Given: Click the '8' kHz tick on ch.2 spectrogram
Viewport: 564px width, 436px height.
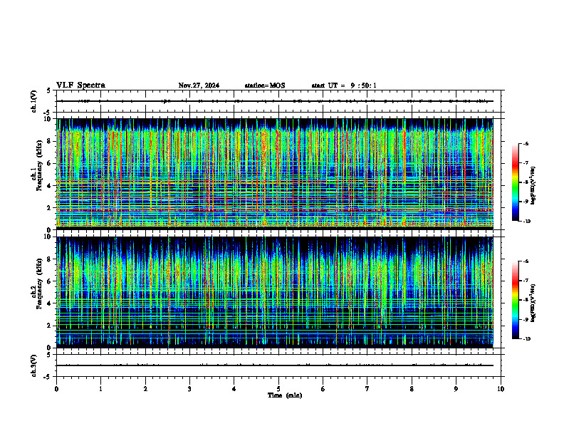Looking at the screenshot, I should click(x=51, y=259).
